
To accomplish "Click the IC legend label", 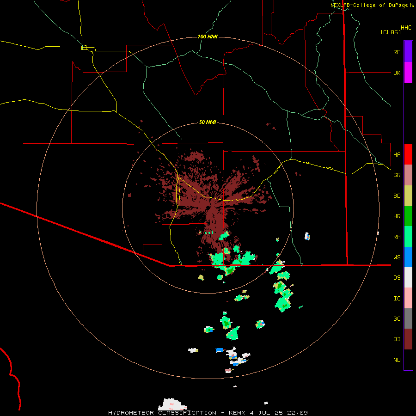I will [397, 299].
